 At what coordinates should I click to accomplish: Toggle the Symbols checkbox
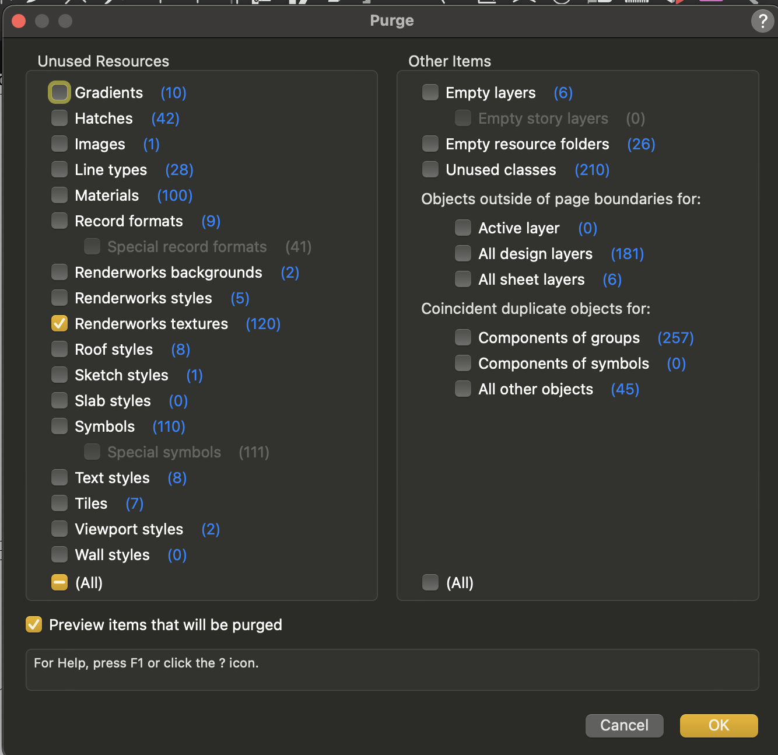coord(59,427)
